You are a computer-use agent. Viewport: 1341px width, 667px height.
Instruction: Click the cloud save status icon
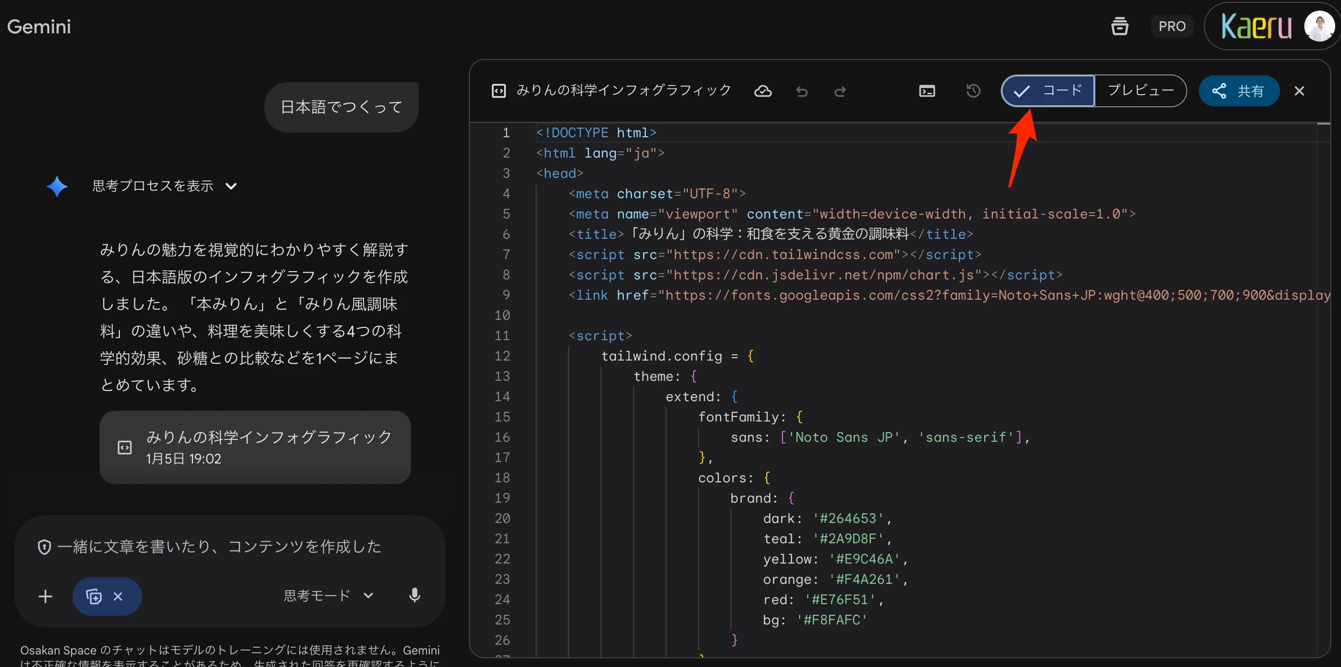763,91
